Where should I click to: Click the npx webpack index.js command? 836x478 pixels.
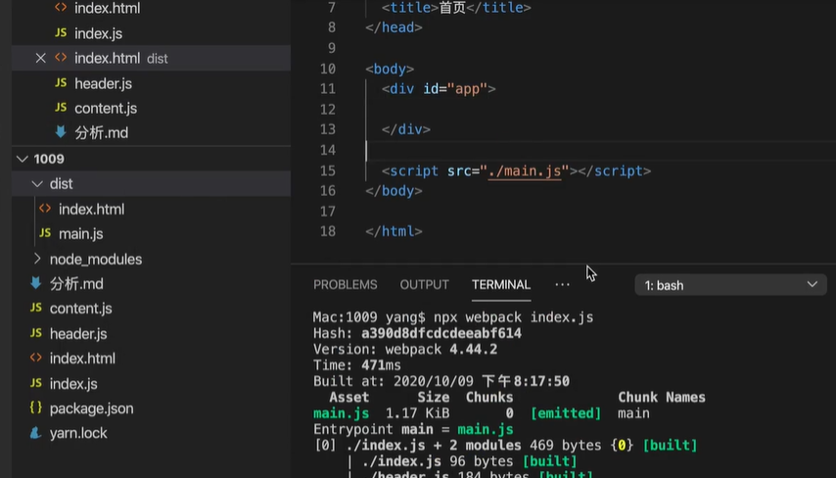513,317
